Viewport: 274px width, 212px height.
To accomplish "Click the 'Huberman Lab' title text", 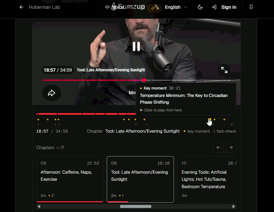I will coord(44,7).
